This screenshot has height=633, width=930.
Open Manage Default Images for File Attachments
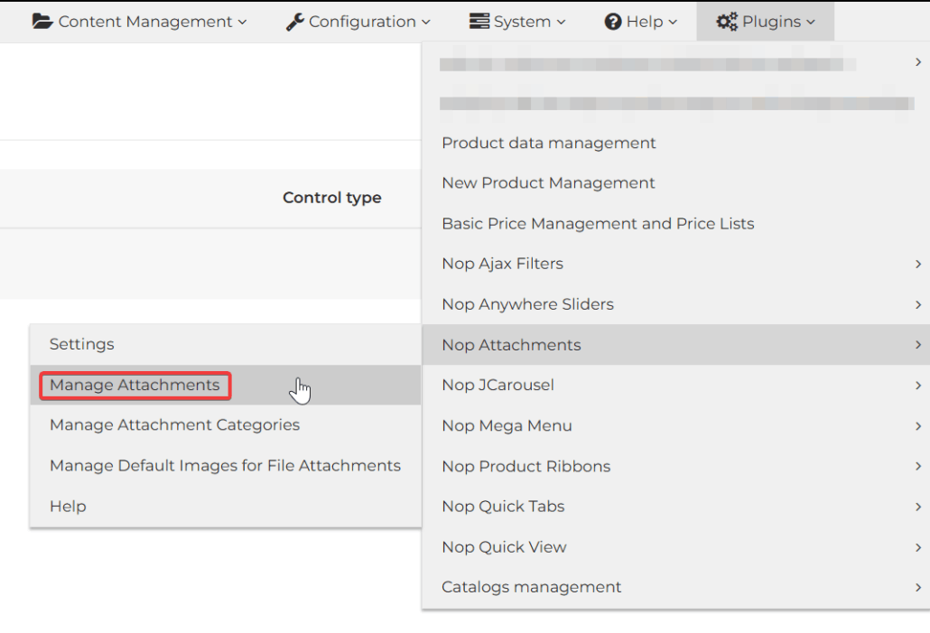tap(226, 466)
